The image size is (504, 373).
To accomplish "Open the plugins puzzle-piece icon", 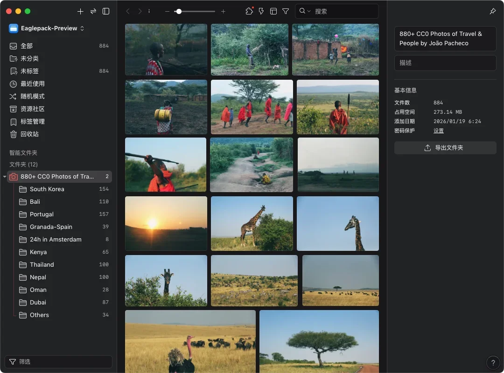I will tap(249, 11).
